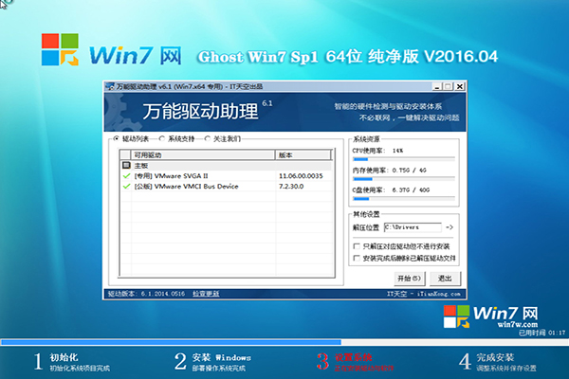Image resolution: width=569 pixels, height=379 pixels.
Task: Click the 已用时间 01:17 timer text
Action: (x=541, y=333)
